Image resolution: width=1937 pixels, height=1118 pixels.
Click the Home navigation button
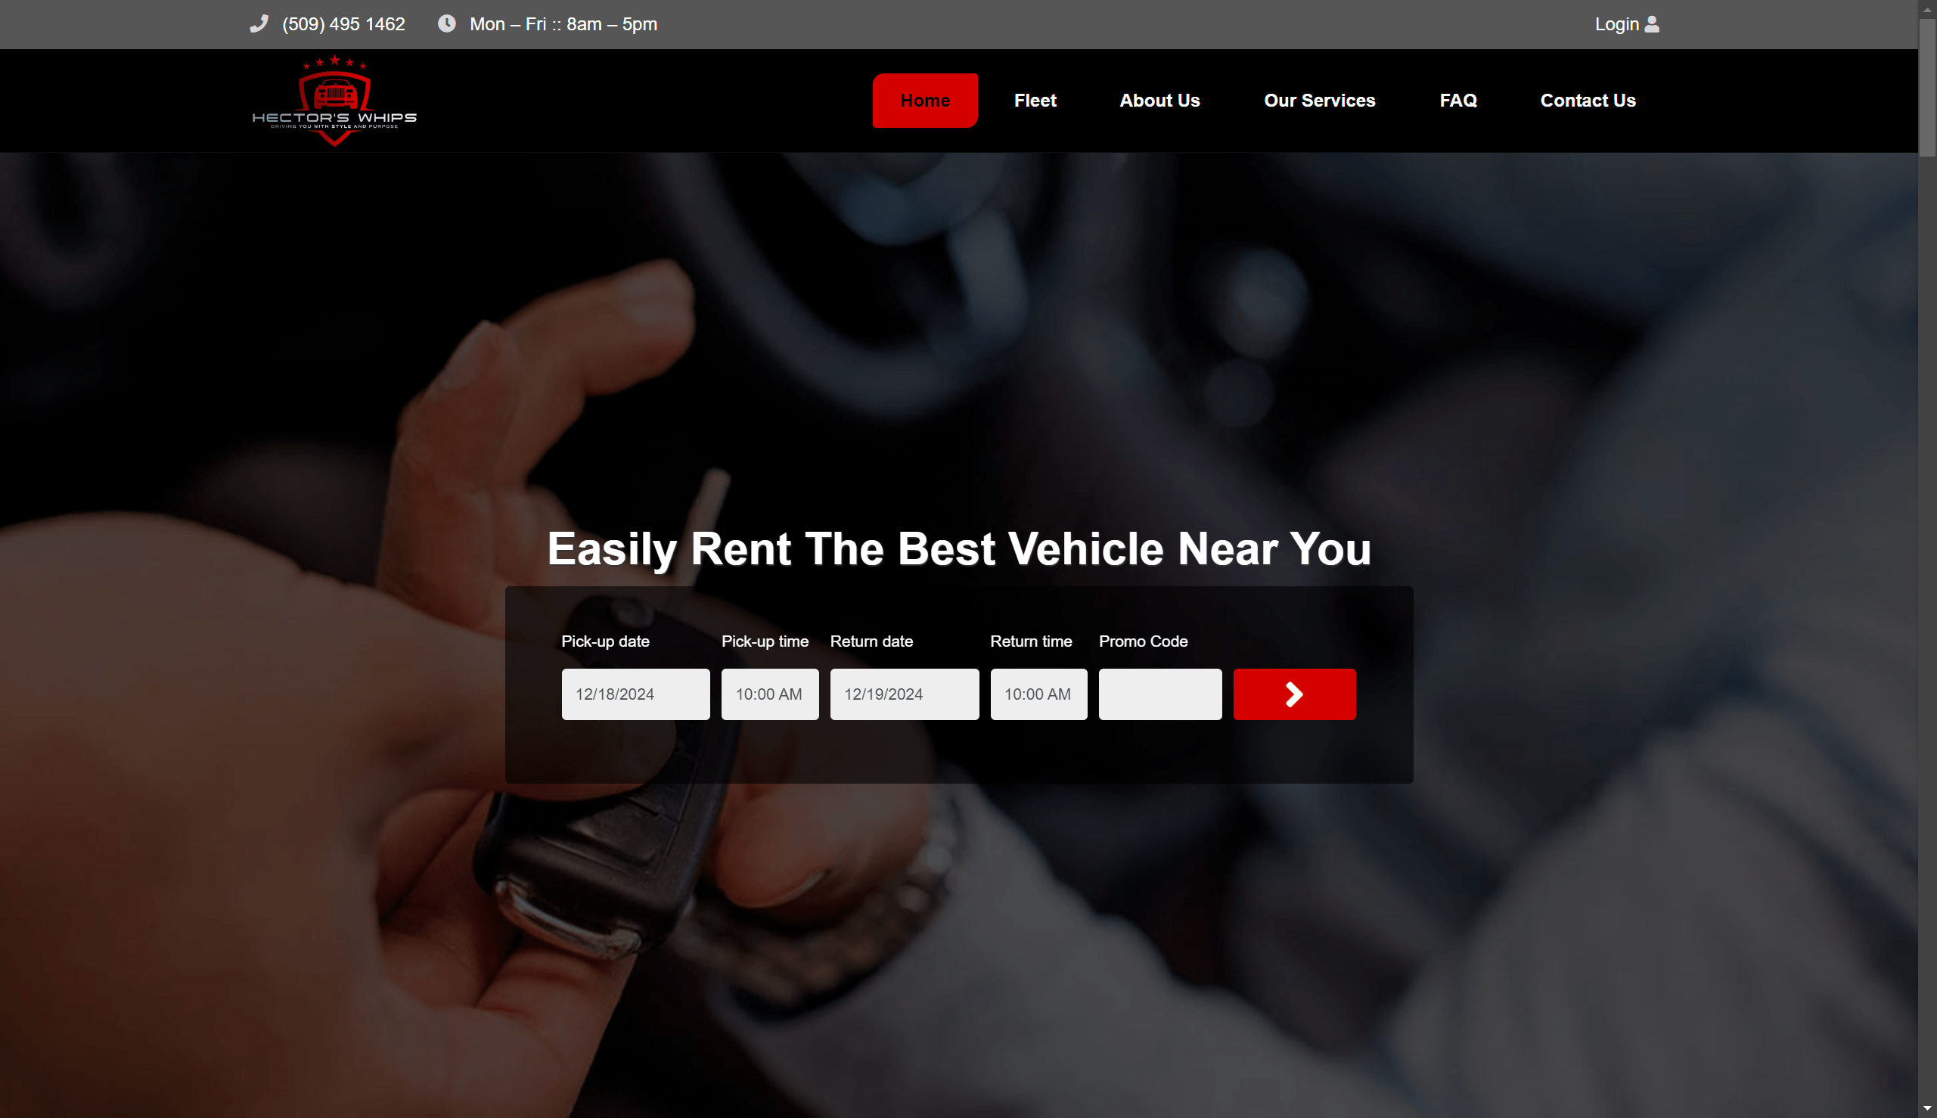point(924,100)
